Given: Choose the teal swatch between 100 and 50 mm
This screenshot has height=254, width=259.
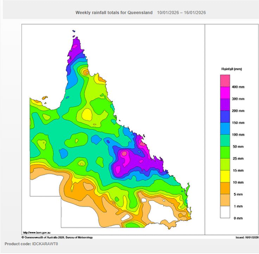Looking at the screenshot, I should coord(225,141).
